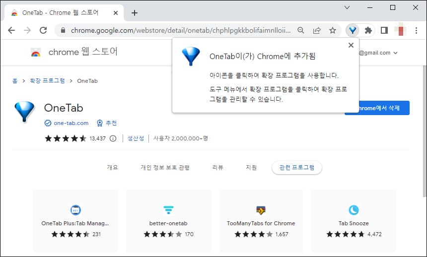Image resolution: width=427 pixels, height=257 pixels.
Task: Reload the page
Action: (x=43, y=30)
